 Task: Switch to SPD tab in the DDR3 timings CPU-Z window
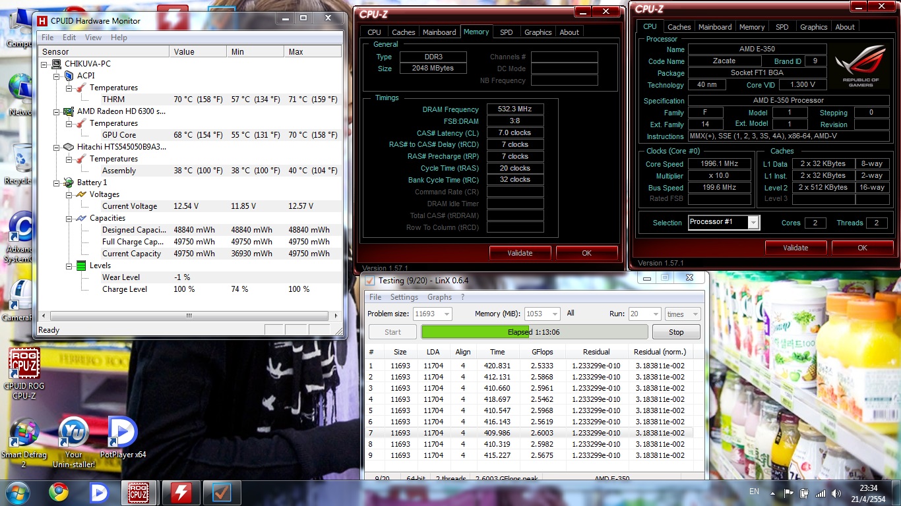[x=506, y=32]
